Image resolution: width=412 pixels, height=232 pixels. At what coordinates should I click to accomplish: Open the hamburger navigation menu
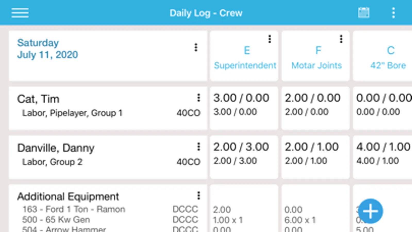20,13
